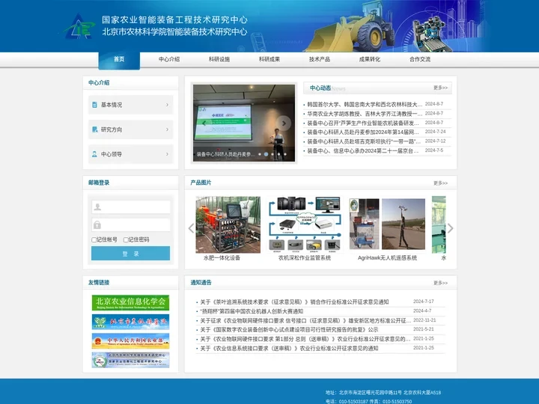Open notice about 农业物联网硬件接口要求 信号接口
The height and width of the screenshot is (404, 539).
point(305,320)
